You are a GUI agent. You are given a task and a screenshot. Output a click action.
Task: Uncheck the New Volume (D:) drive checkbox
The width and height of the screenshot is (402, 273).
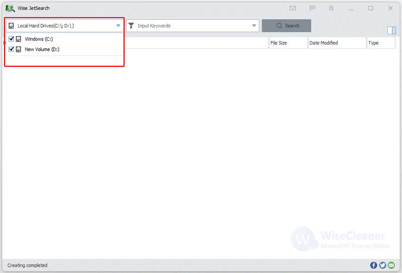pyautogui.click(x=11, y=49)
